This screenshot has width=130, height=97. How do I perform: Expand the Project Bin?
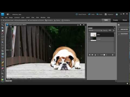point(9,81)
